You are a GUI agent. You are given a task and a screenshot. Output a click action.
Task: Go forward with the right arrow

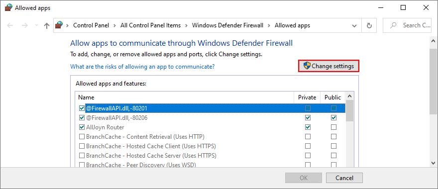(x=24, y=26)
